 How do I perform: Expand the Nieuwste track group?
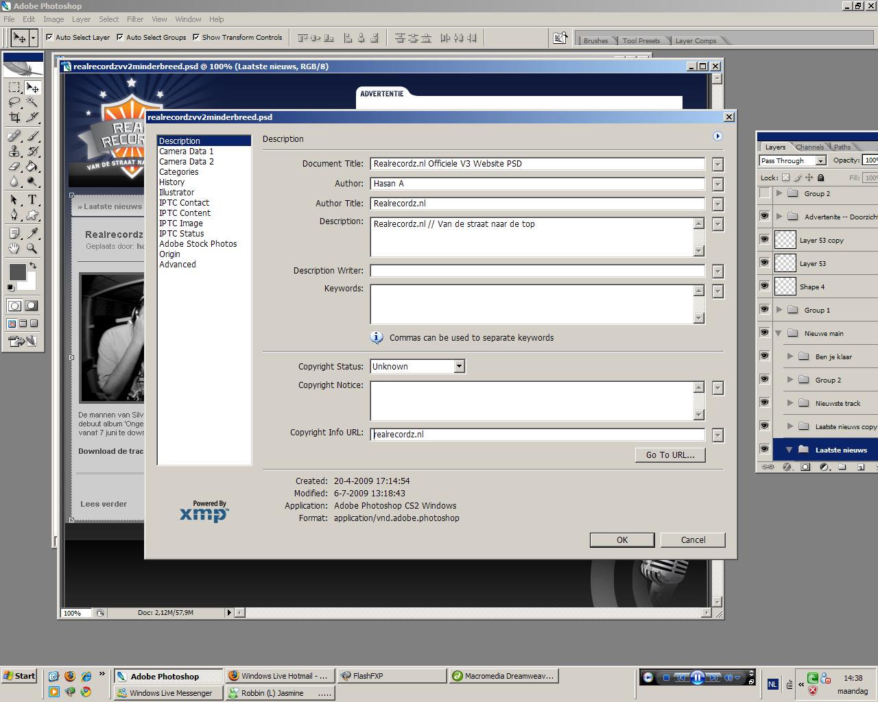(790, 403)
